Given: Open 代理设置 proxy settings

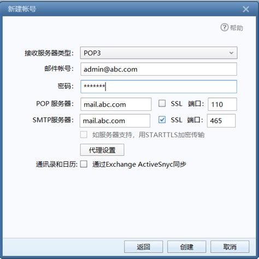Looking at the screenshot, I should (x=102, y=150).
